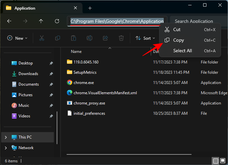Click the folder icon of 119.0.6045.160
This screenshot has width=228, height=165.
(70, 62)
